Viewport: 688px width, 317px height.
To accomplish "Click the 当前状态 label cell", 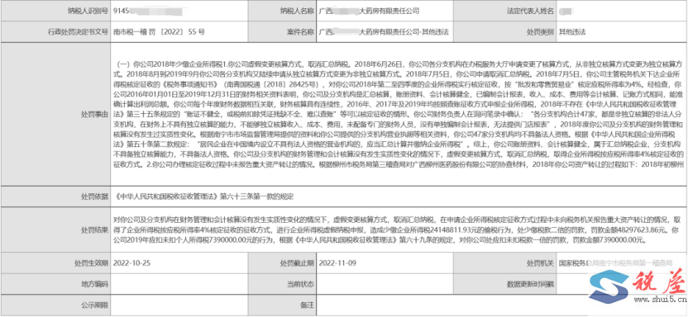I will pos(282,284).
